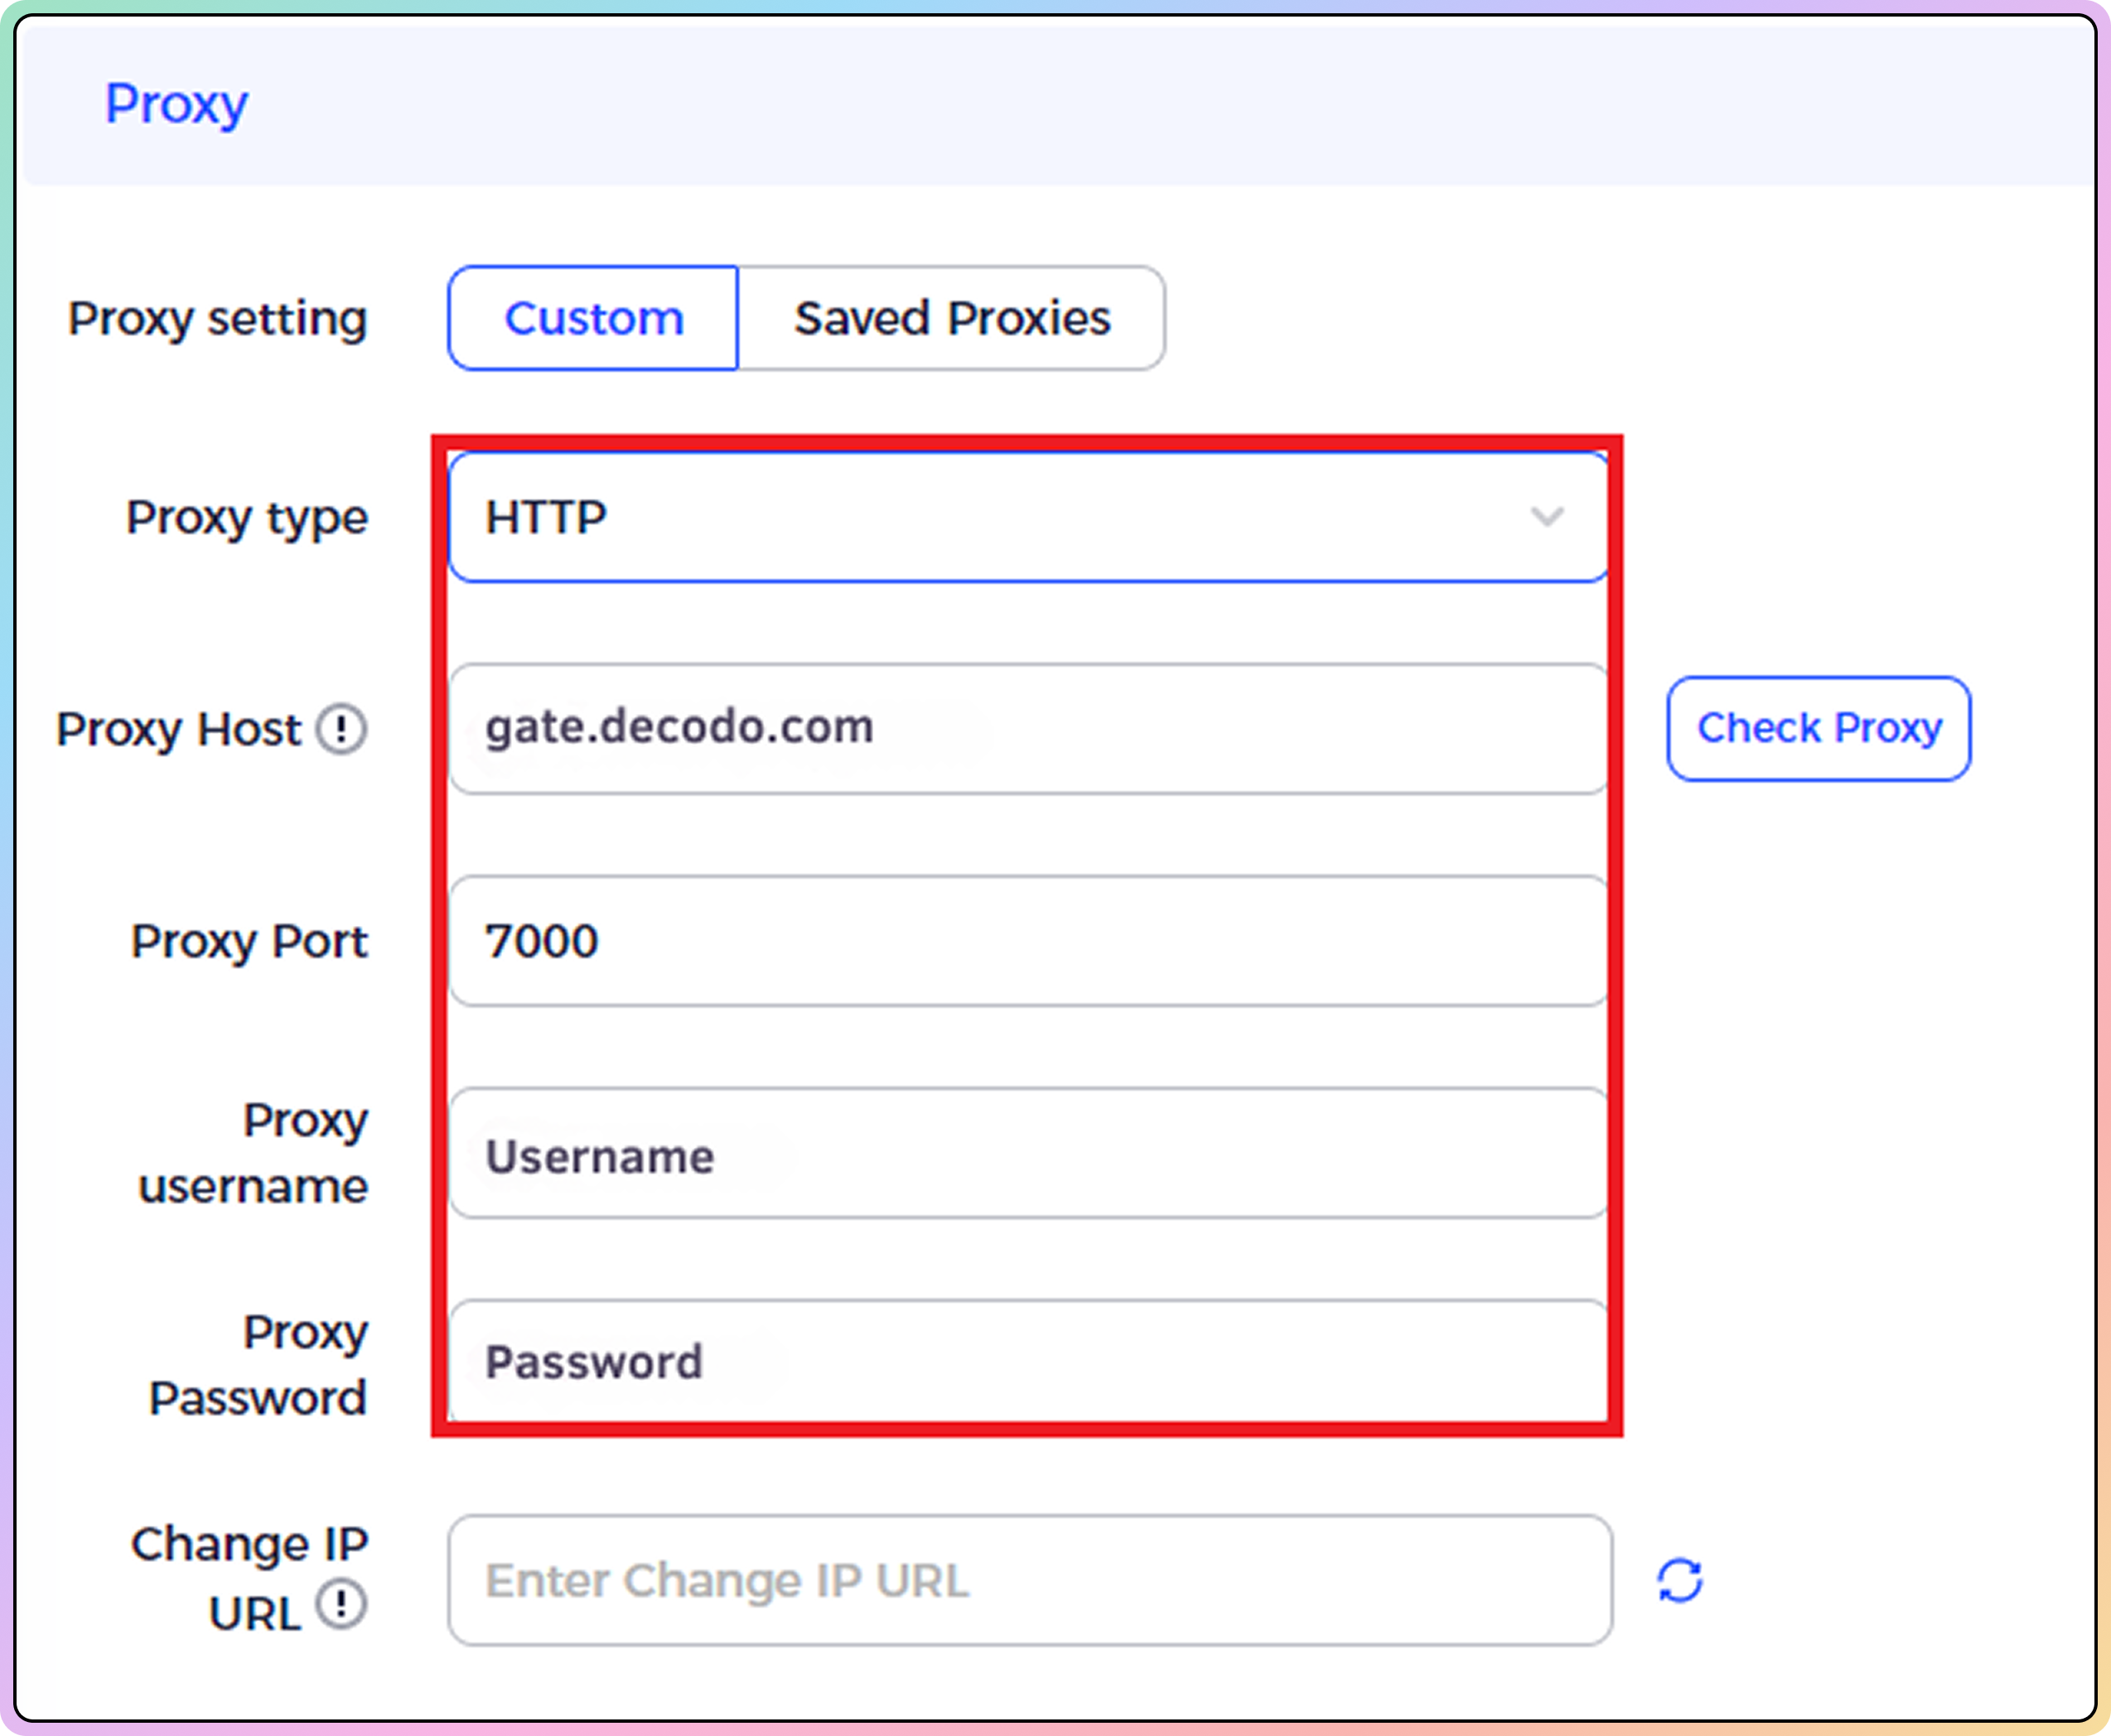2111x1736 pixels.
Task: Click the Proxy type dropdown chevron arrow
Action: (x=1547, y=517)
